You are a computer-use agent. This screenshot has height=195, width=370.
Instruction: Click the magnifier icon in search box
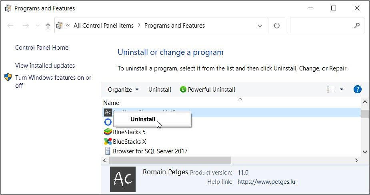[357, 26]
